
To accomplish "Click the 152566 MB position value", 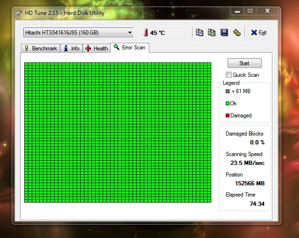I will [x=250, y=184].
